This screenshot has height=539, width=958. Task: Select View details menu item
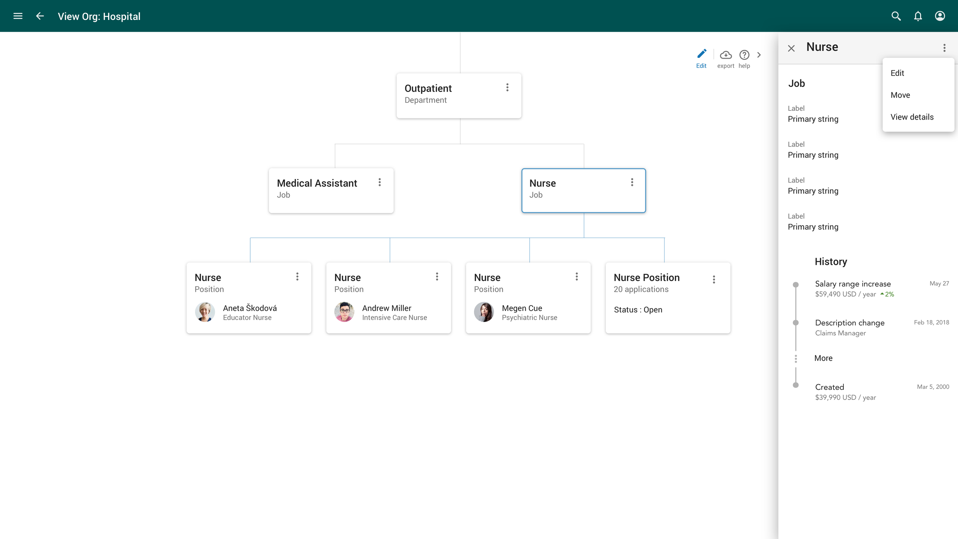click(x=912, y=117)
